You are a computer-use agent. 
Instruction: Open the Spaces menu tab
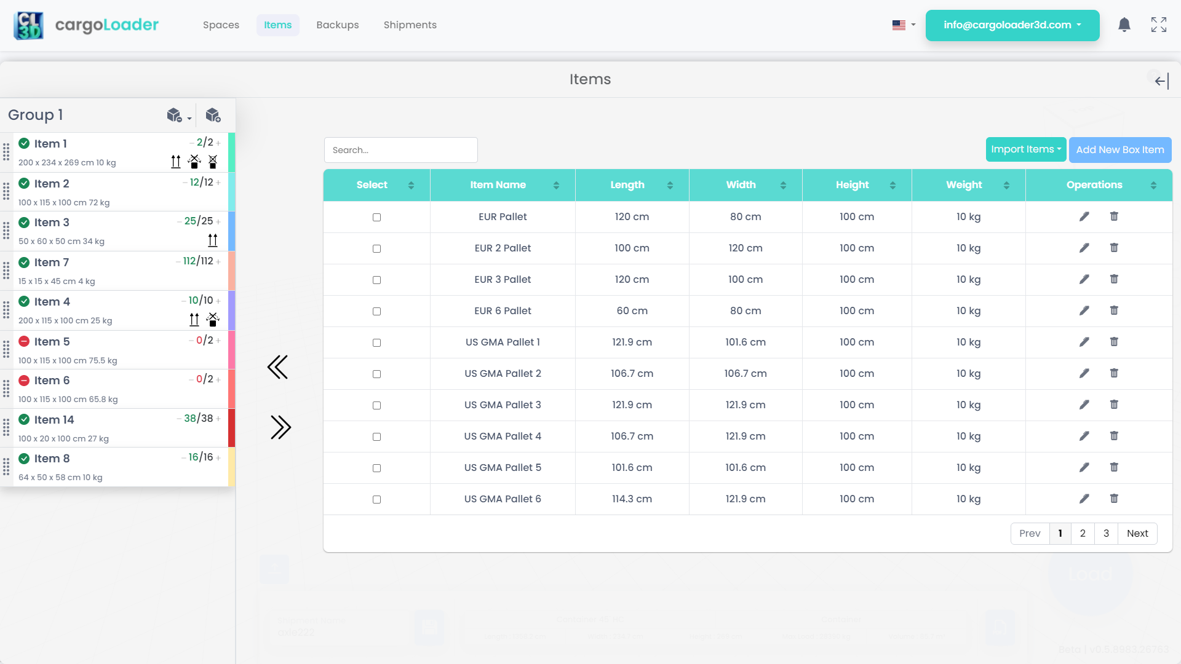coord(221,25)
